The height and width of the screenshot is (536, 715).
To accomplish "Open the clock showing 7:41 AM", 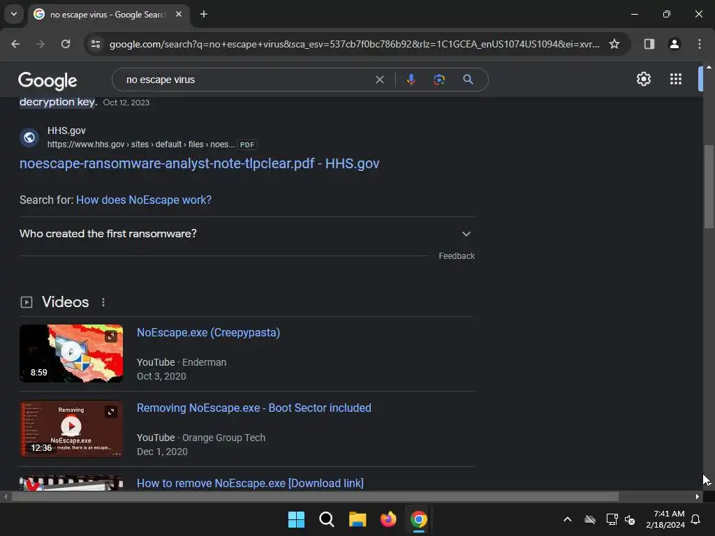I will tap(665, 519).
